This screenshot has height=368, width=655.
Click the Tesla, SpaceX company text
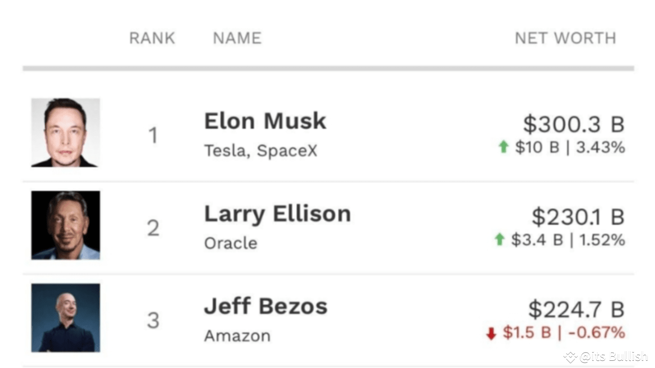[x=260, y=151]
